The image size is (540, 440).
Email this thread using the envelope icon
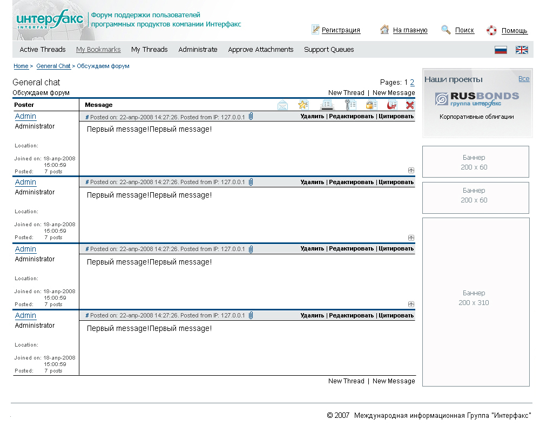coord(282,105)
